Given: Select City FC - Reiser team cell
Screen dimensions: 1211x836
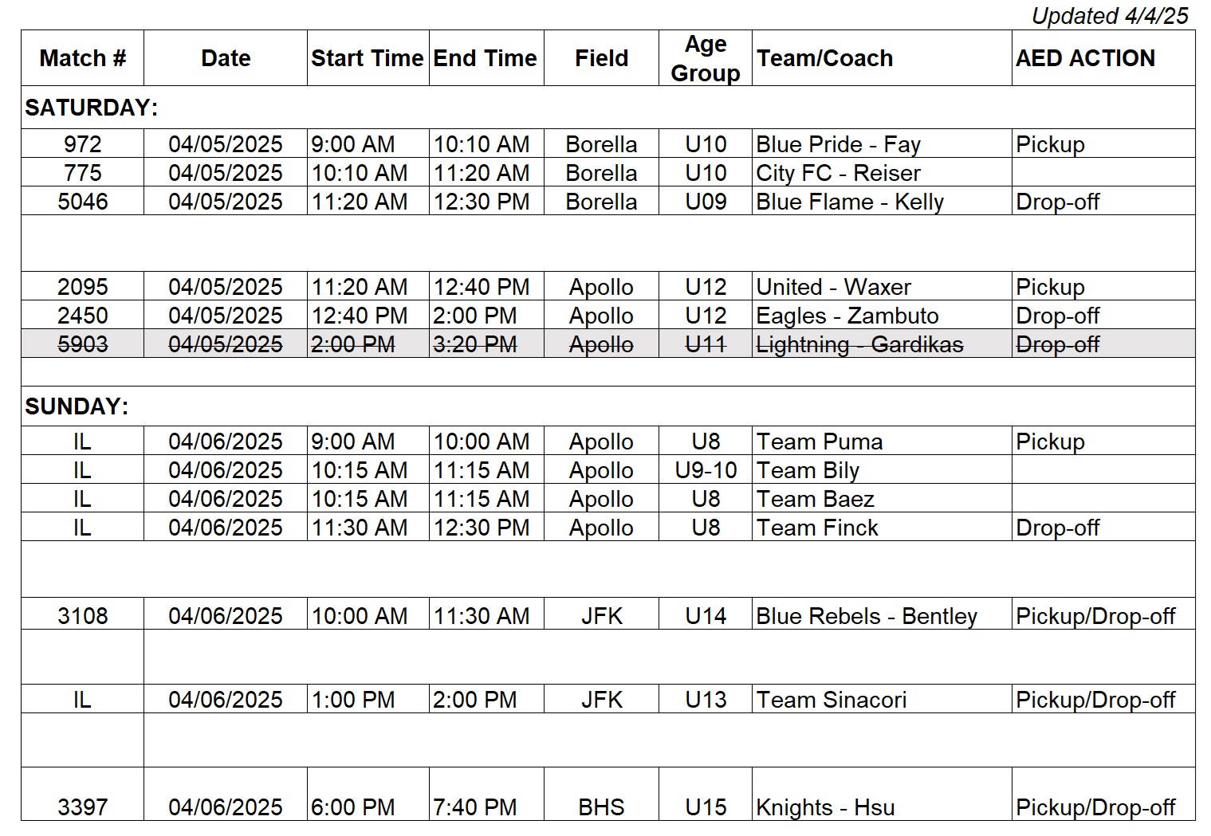Looking at the screenshot, I should (x=882, y=172).
